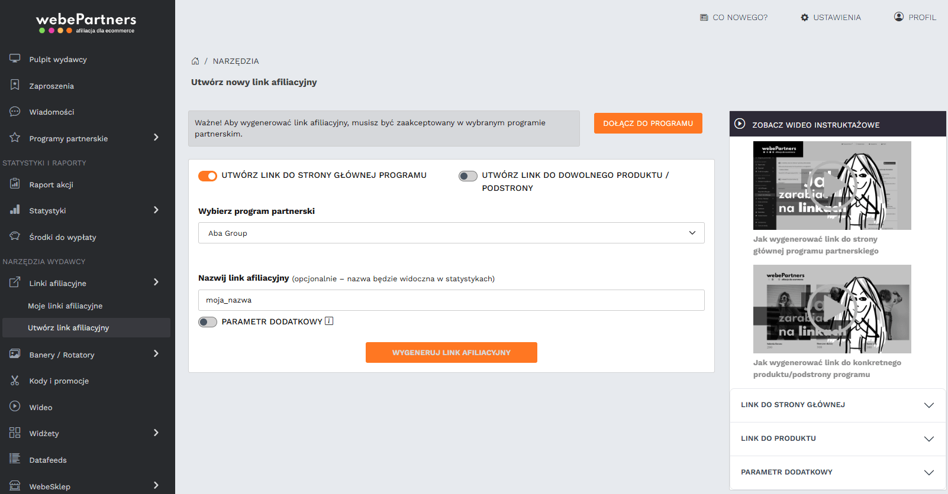
Task: Play the video about link do konkretnego produktu
Action: click(832, 309)
